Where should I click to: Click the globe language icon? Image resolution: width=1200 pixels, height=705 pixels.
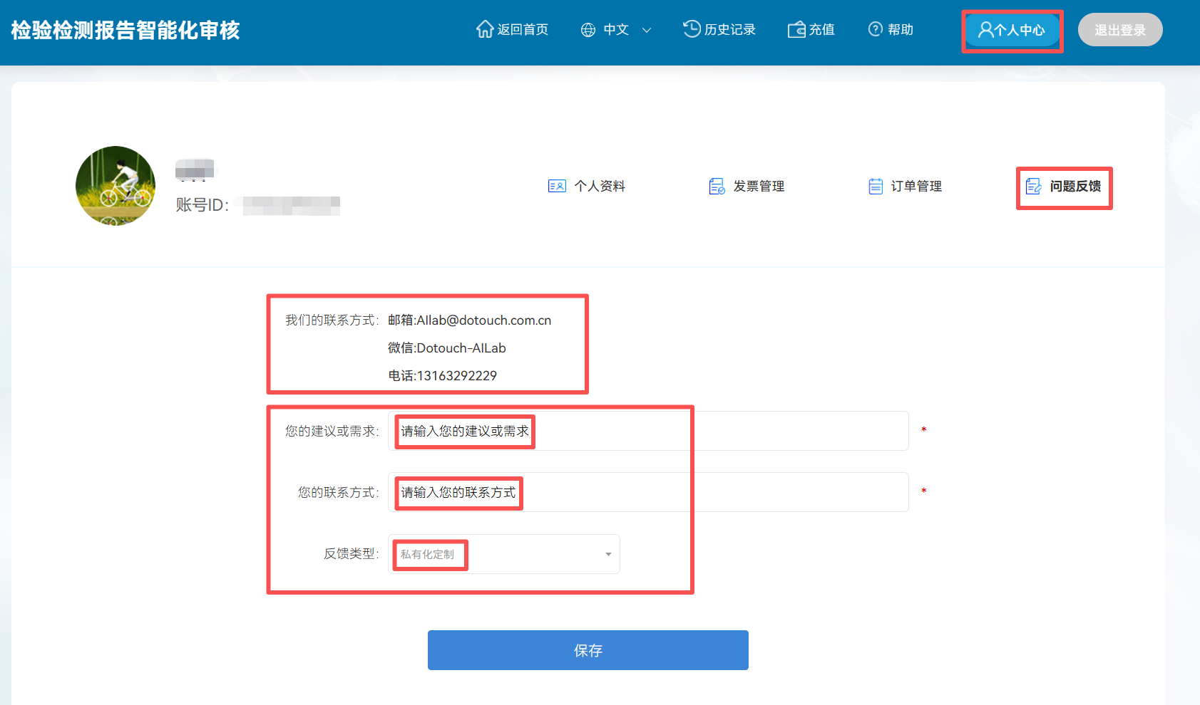588,30
